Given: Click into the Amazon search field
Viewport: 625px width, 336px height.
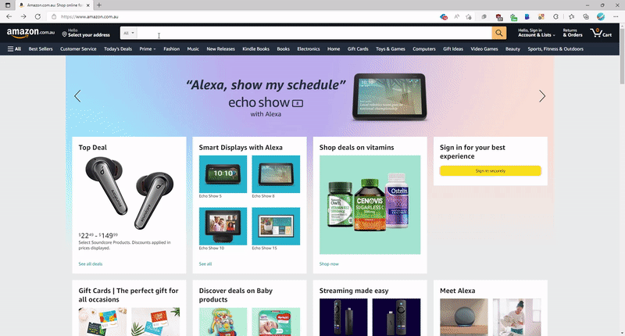Looking at the screenshot, I should coord(315,33).
